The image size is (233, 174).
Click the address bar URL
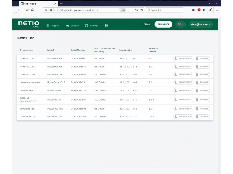click(x=76, y=10)
